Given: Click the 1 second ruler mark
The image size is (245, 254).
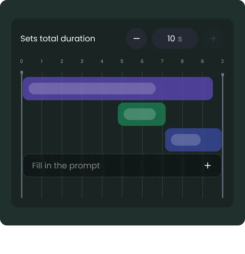Looking at the screenshot, I should [x=42, y=61].
